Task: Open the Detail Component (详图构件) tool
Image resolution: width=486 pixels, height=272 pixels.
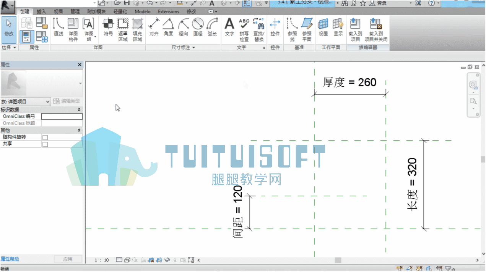Action: tap(73, 29)
